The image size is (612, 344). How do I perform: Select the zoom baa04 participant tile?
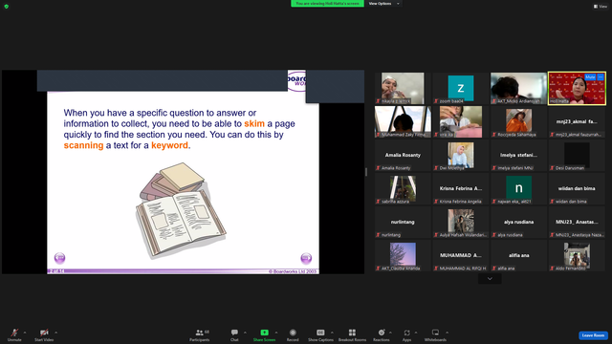click(x=461, y=88)
